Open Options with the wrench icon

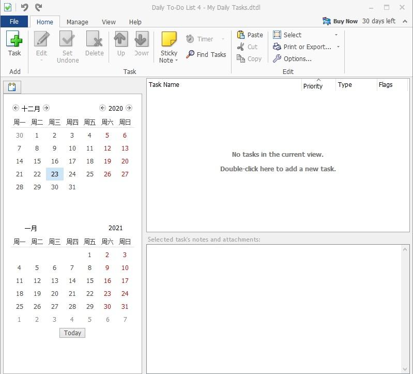pos(292,58)
